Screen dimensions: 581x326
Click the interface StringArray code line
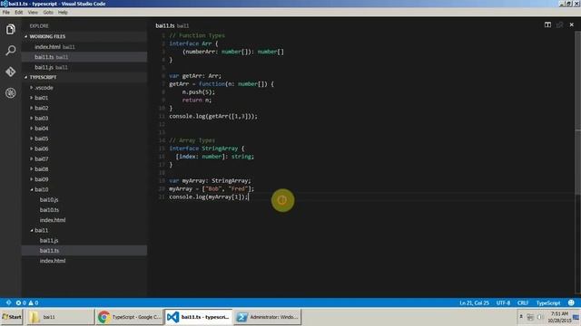tap(206, 149)
